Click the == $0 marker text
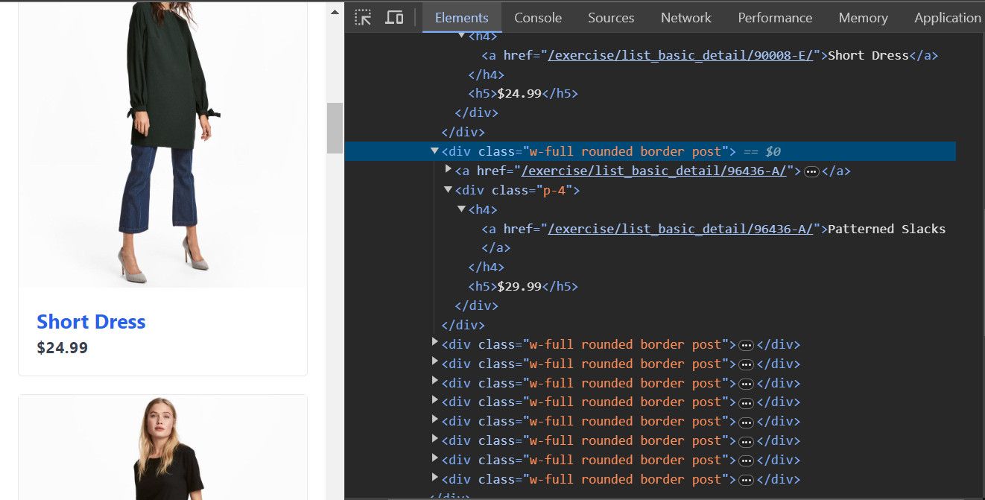The image size is (985, 500). 762,151
